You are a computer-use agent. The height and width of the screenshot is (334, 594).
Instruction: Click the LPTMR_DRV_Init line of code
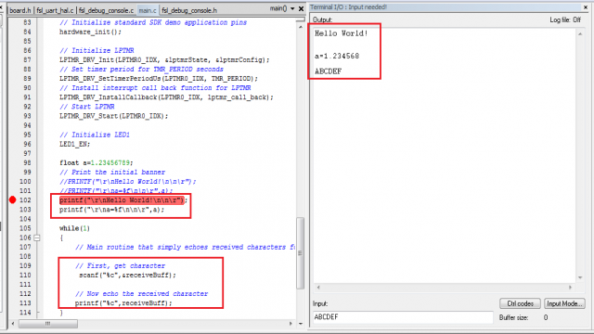pos(164,59)
